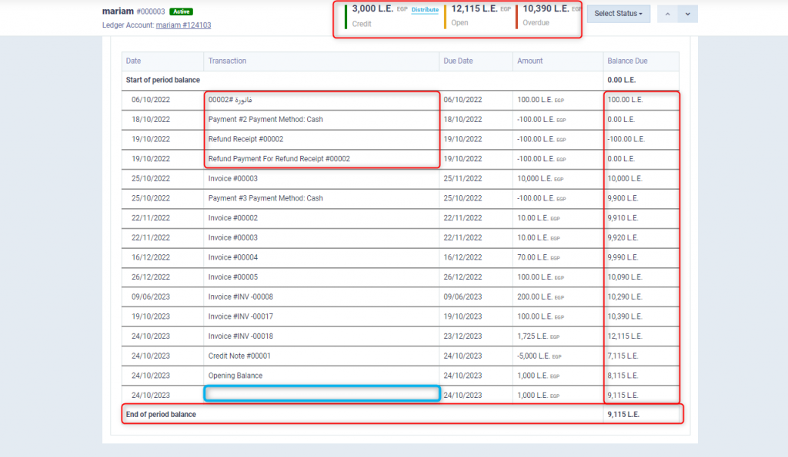
Task: Click the highlighted empty transaction field
Action: [322, 394]
